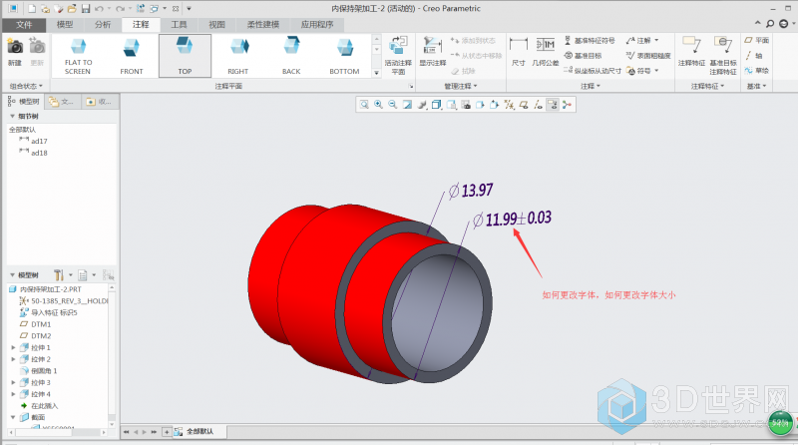This screenshot has width=798, height=445.
Task: Switch to the 分析 ribbon tab
Action: pos(103,24)
